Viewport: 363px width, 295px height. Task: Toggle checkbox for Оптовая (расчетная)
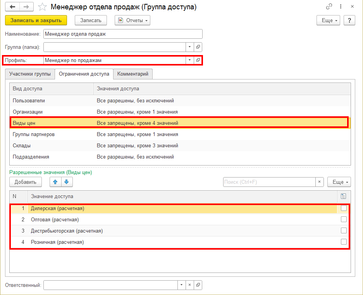pos(343,219)
